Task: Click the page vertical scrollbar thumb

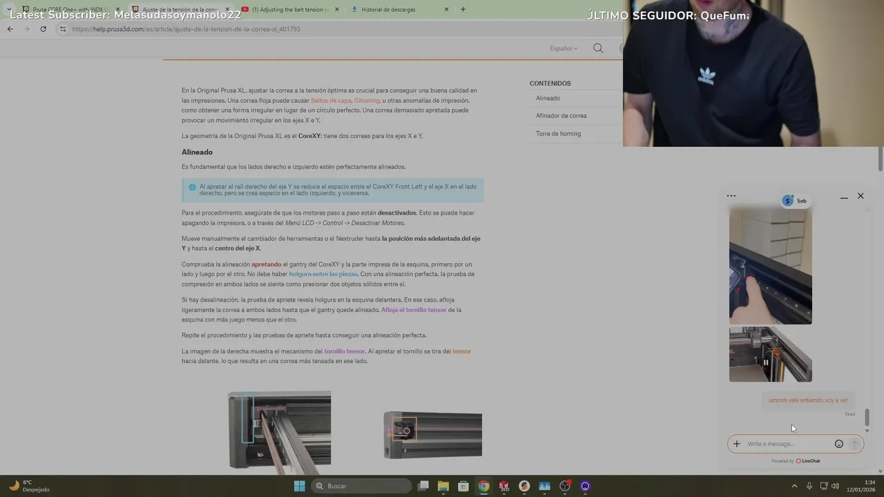Action: coord(881,159)
